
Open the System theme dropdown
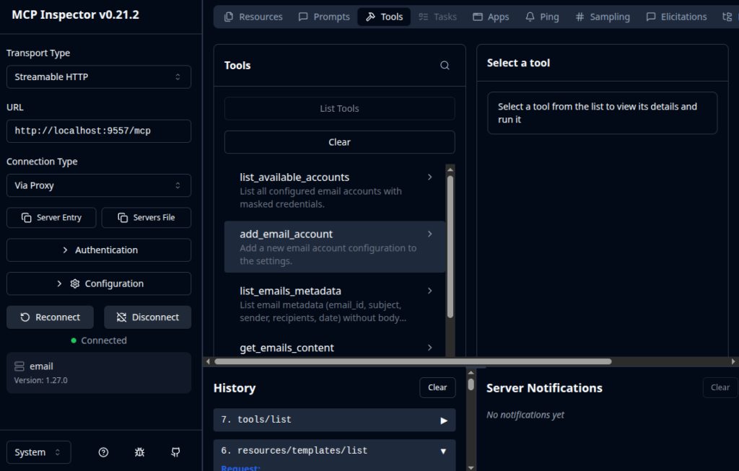39,452
